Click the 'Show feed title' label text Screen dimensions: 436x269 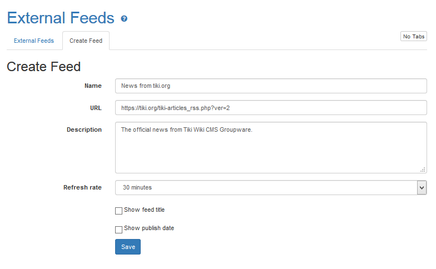pos(144,210)
